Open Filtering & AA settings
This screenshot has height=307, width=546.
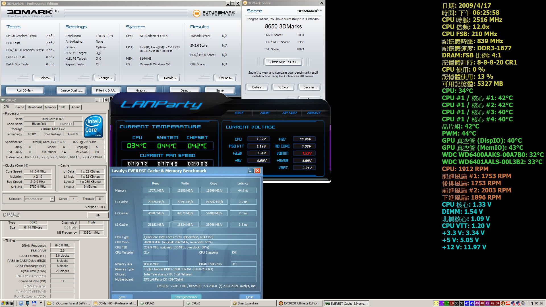pos(106,90)
